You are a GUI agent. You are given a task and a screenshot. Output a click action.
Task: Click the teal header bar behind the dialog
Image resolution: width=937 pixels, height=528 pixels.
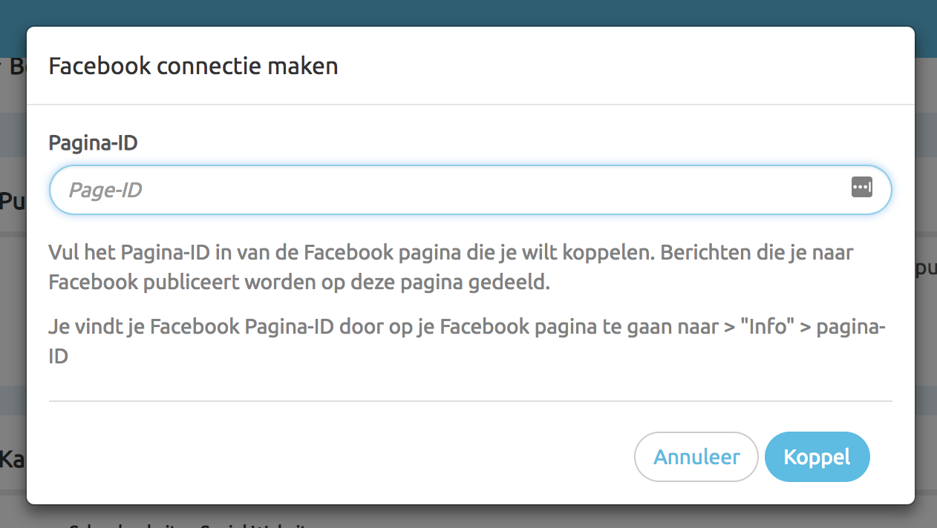468,11
